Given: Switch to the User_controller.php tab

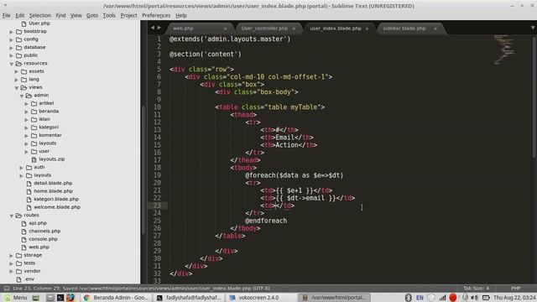Looking at the screenshot, I should coord(264,29).
